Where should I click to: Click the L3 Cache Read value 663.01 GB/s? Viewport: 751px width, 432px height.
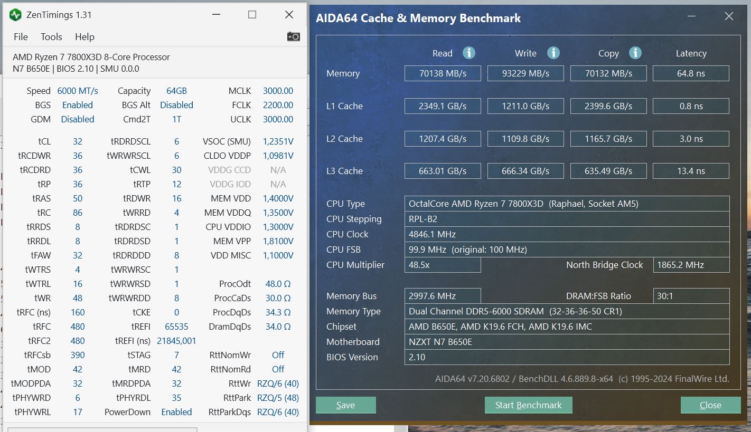point(443,171)
